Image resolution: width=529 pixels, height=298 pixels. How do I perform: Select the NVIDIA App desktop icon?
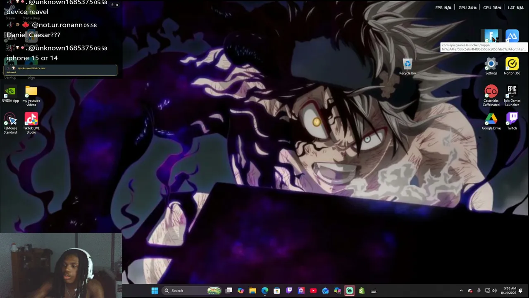(x=10, y=94)
